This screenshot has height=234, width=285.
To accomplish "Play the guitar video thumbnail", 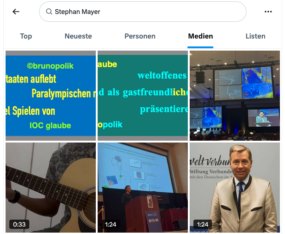I will pyautogui.click(x=51, y=188).
